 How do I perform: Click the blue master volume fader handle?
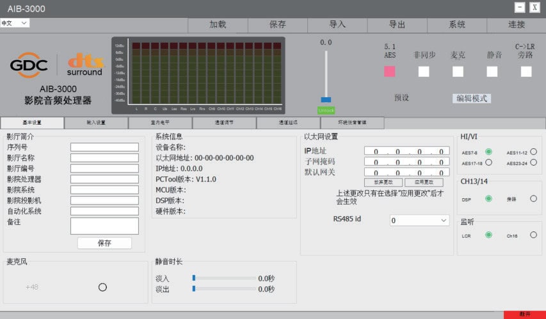pyautogui.click(x=326, y=100)
